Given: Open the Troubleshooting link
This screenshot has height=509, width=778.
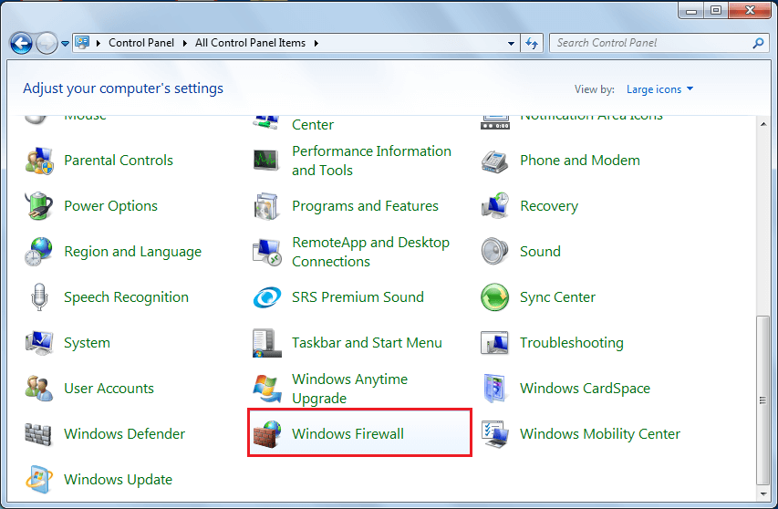Looking at the screenshot, I should coord(571,343).
